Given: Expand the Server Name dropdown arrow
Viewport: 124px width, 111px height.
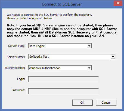Looking at the screenshot, I should coord(113,57).
